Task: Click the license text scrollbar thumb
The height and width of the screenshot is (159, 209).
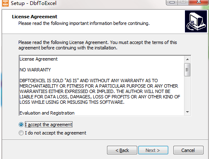Action: tap(187, 70)
